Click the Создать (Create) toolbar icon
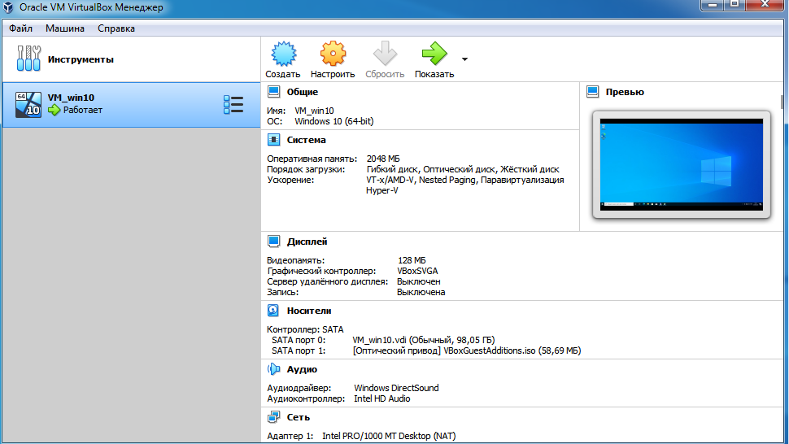Image resolution: width=789 pixels, height=444 pixels. (283, 54)
